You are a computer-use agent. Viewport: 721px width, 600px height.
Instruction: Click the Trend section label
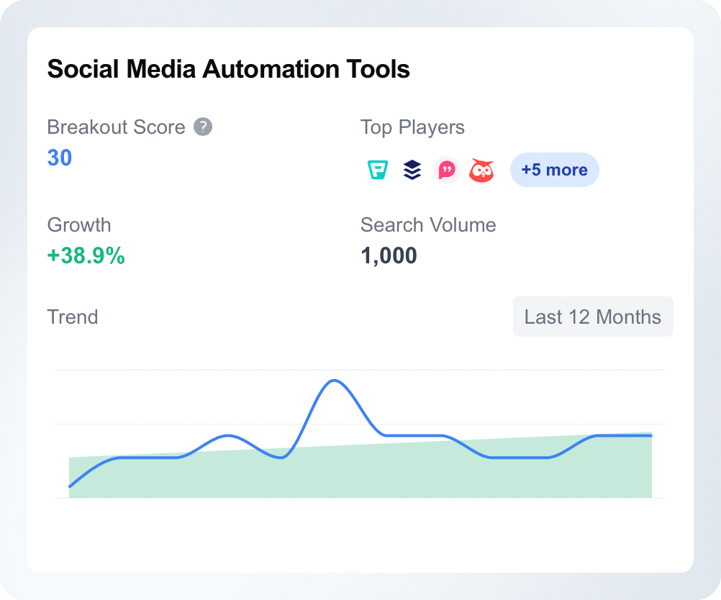73,317
